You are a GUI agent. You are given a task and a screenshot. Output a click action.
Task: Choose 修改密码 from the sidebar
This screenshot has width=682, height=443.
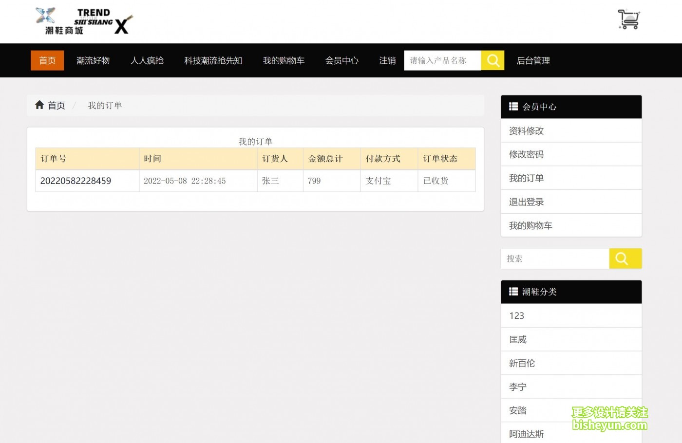click(526, 154)
